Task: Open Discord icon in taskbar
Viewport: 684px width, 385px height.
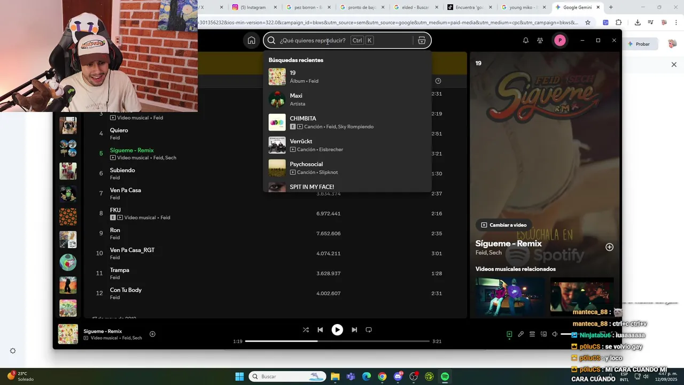Action: (398, 376)
